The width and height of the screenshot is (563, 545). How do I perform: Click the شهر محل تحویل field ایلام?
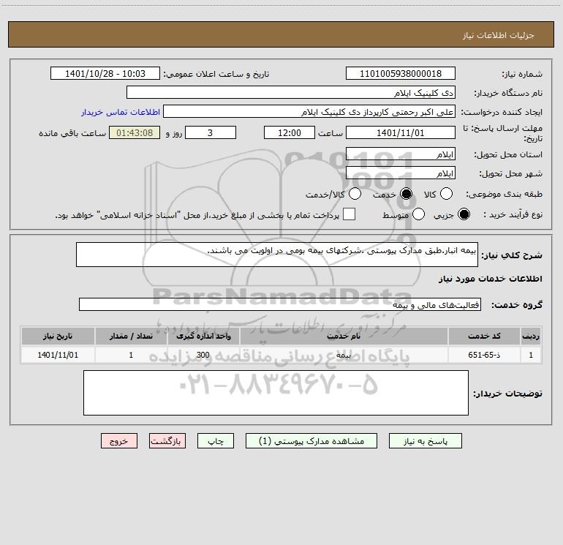click(401, 173)
